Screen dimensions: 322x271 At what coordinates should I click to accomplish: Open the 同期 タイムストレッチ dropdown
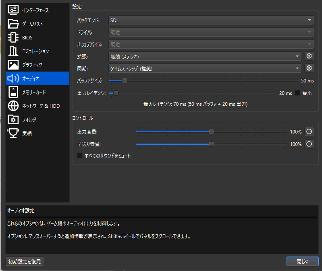click(x=205, y=68)
